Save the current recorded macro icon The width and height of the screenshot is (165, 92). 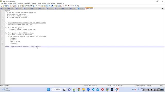[x=78, y=6]
